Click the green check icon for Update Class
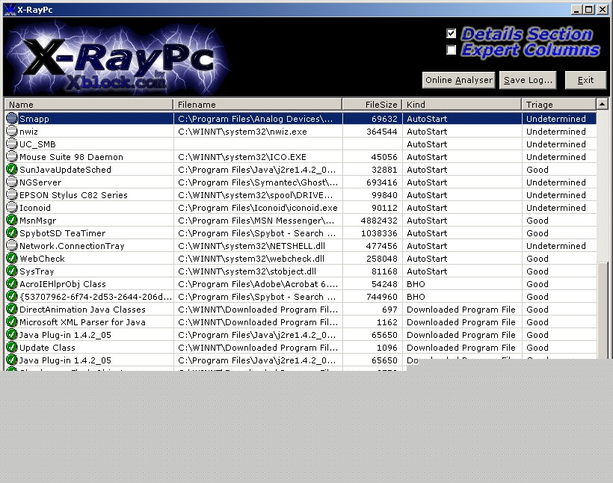This screenshot has width=613, height=483. coord(12,347)
